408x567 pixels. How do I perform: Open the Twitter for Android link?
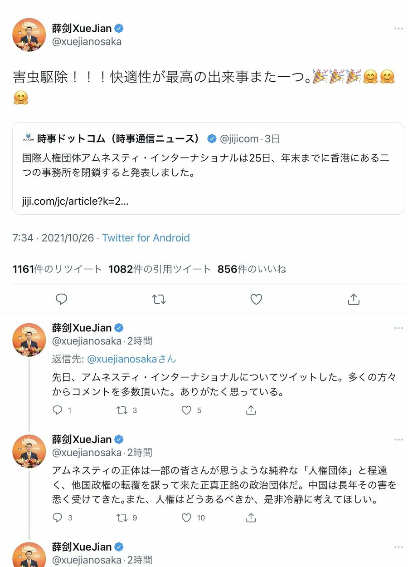click(146, 238)
